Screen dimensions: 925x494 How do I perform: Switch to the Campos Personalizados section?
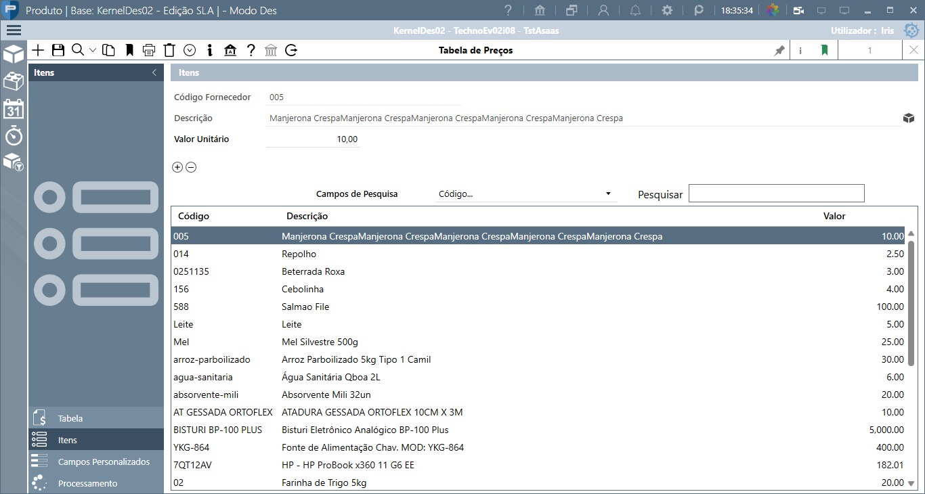coord(96,462)
